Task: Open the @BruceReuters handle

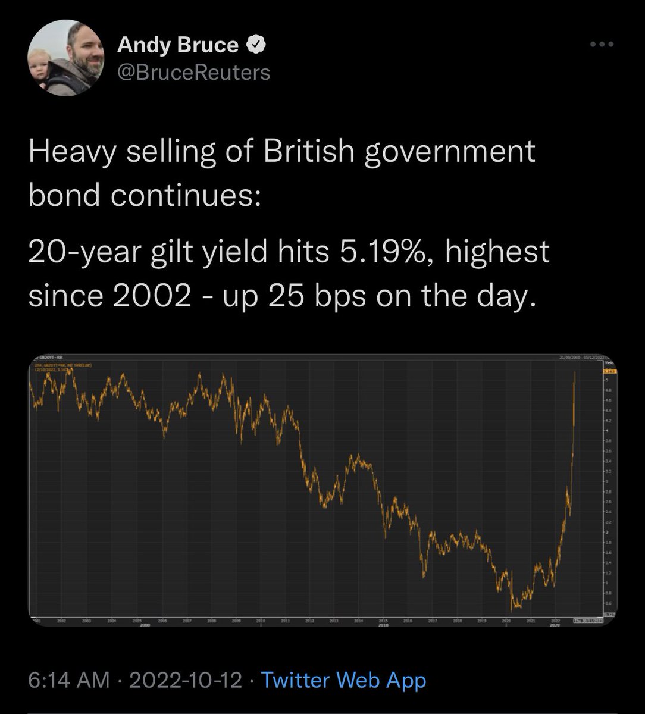Action: pyautogui.click(x=194, y=73)
